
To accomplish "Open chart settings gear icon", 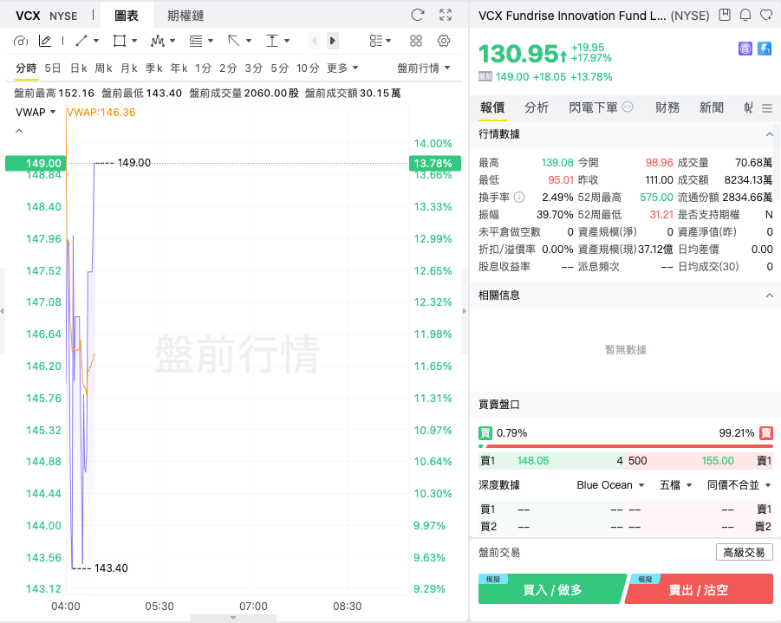I will 444,41.
